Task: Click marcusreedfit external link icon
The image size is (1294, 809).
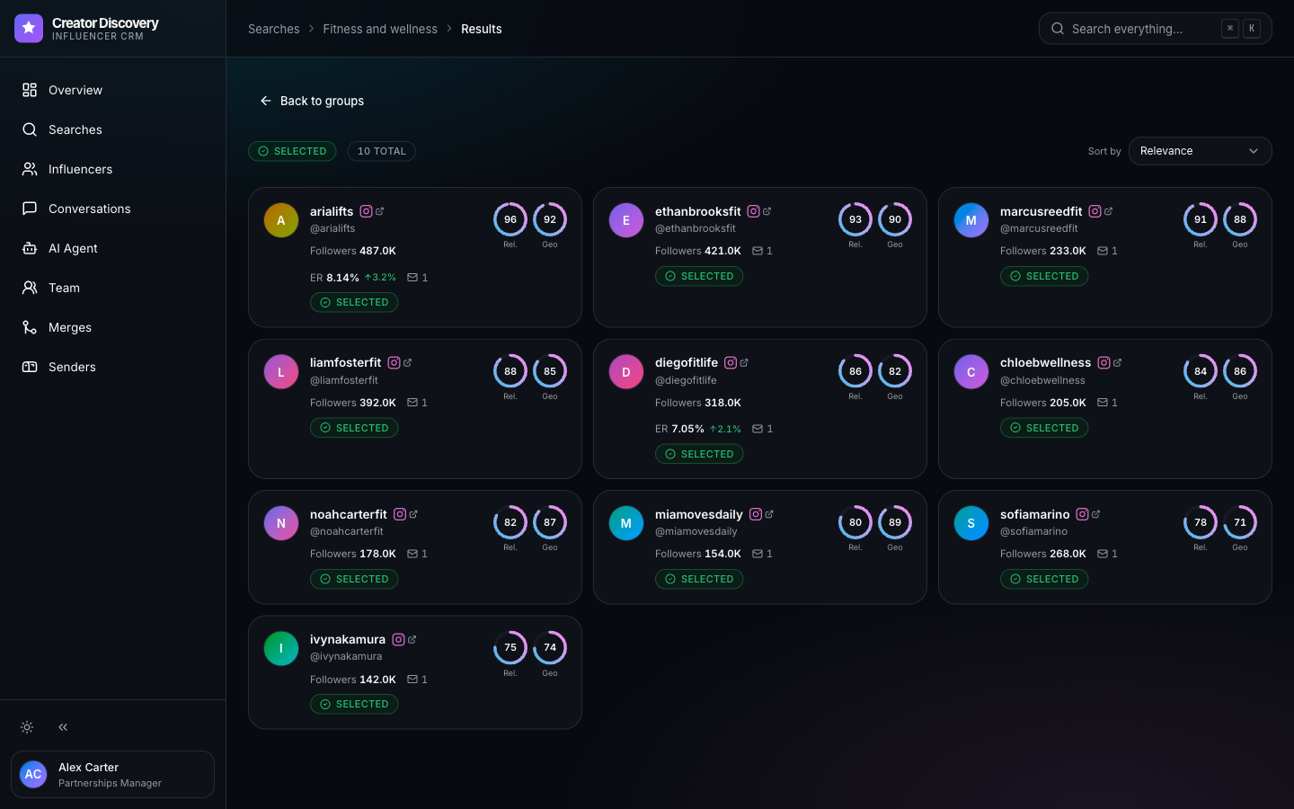Action: (1109, 211)
